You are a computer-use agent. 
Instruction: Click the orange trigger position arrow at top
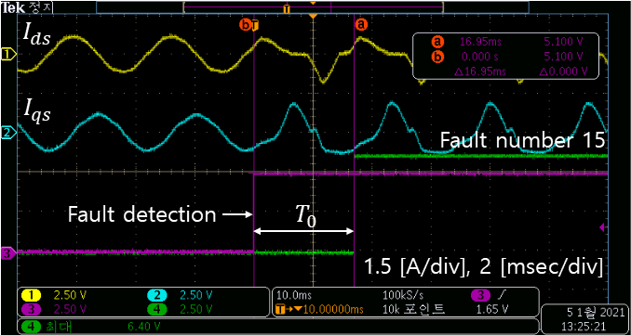point(313,17)
